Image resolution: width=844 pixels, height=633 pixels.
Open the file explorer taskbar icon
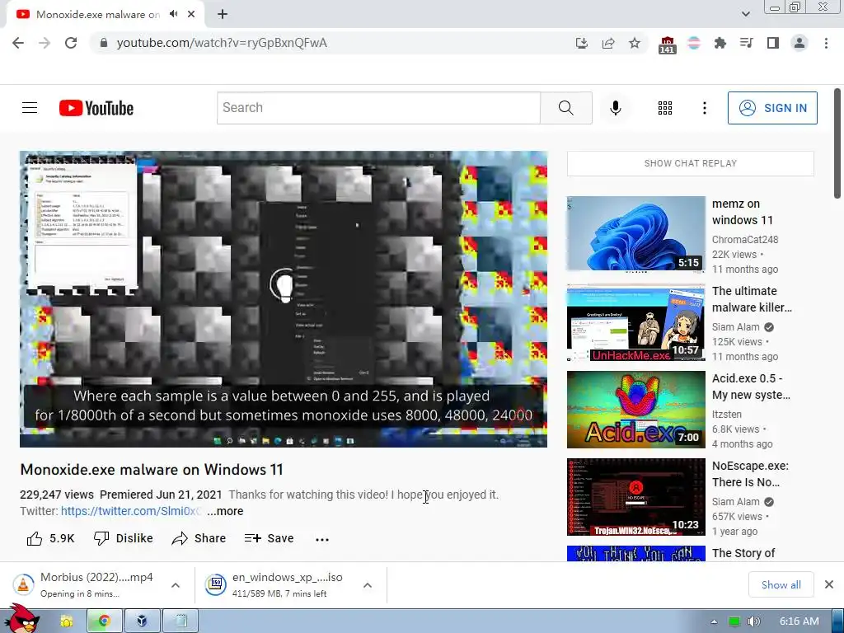click(x=68, y=621)
